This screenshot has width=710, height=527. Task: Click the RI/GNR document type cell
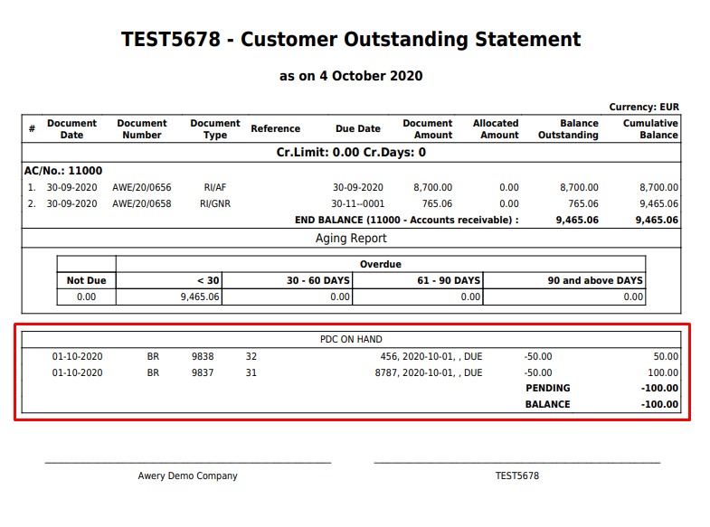(215, 203)
